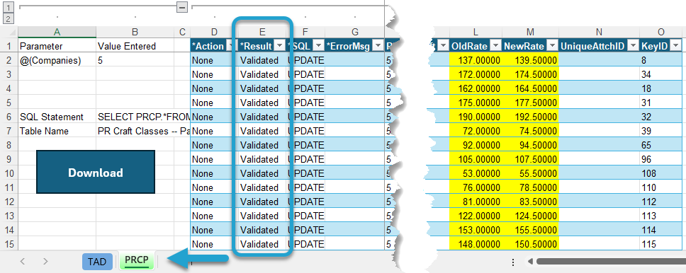Open the OldRate column filter dropdown
Screen dimensions: 686x273
coord(495,46)
